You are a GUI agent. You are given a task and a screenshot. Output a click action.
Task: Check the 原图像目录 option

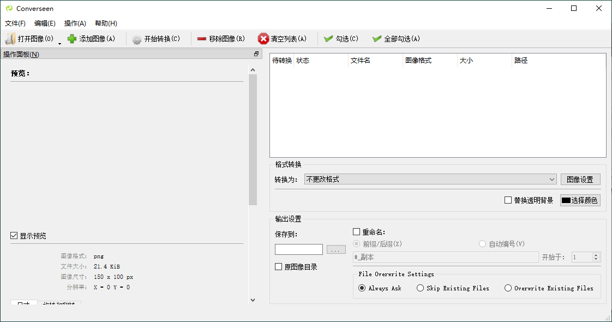click(x=278, y=267)
